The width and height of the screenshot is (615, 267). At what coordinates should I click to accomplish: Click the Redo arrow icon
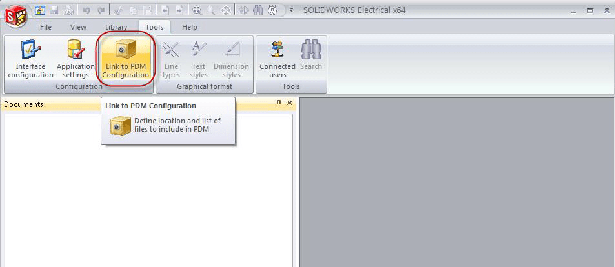(x=101, y=10)
